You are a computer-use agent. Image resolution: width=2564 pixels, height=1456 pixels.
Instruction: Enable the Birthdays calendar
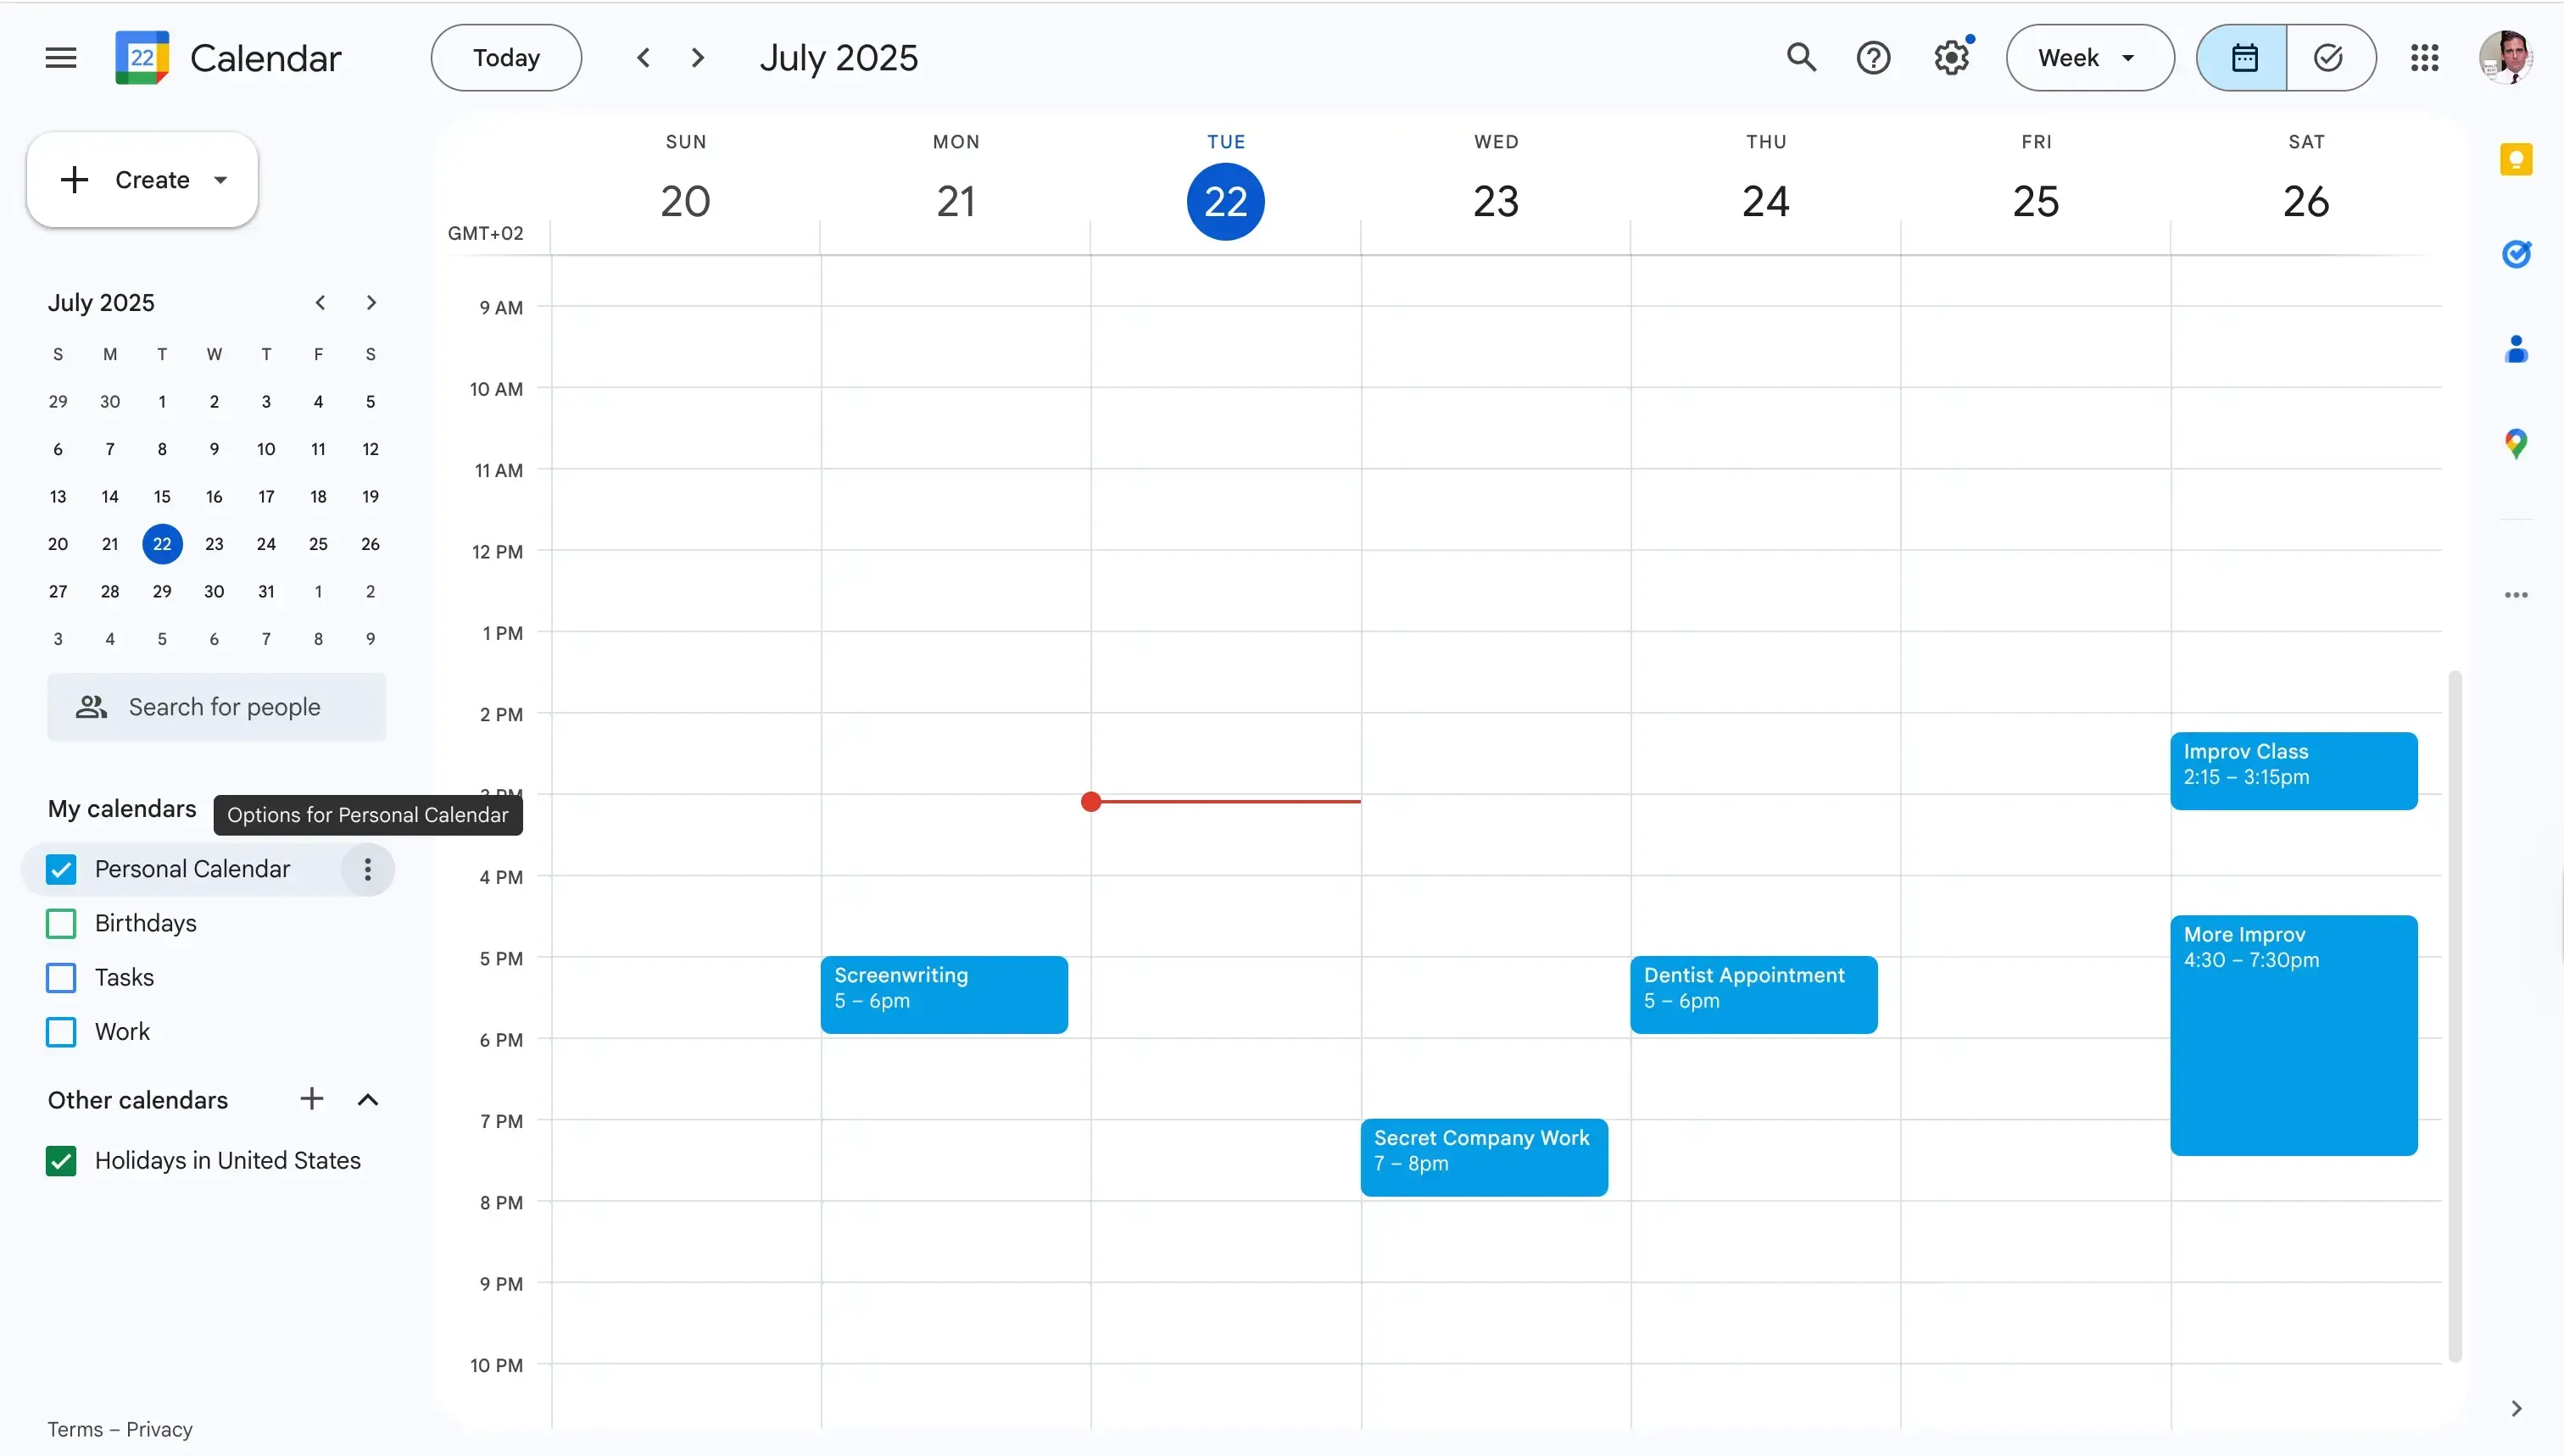click(x=60, y=923)
